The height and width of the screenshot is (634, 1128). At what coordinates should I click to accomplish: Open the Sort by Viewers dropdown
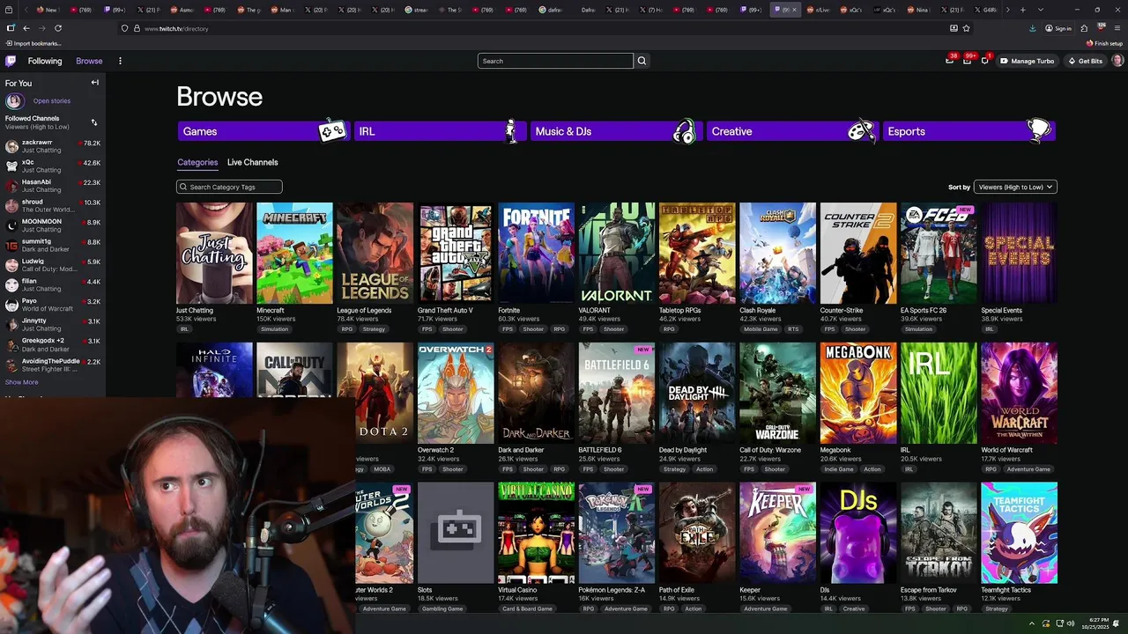tap(1014, 187)
